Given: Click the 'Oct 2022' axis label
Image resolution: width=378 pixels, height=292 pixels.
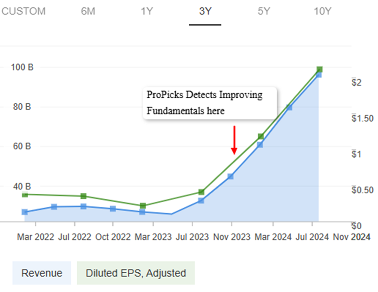Looking at the screenshot, I should (x=113, y=237).
